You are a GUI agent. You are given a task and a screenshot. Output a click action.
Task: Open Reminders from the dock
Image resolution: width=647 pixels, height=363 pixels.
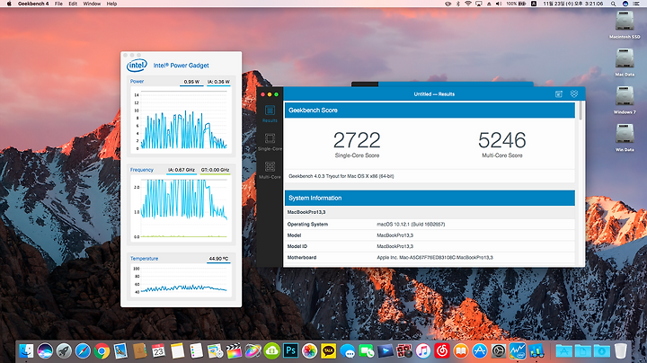pos(197,351)
